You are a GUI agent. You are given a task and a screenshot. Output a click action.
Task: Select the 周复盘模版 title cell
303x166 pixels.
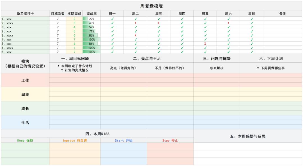tap(151, 6)
